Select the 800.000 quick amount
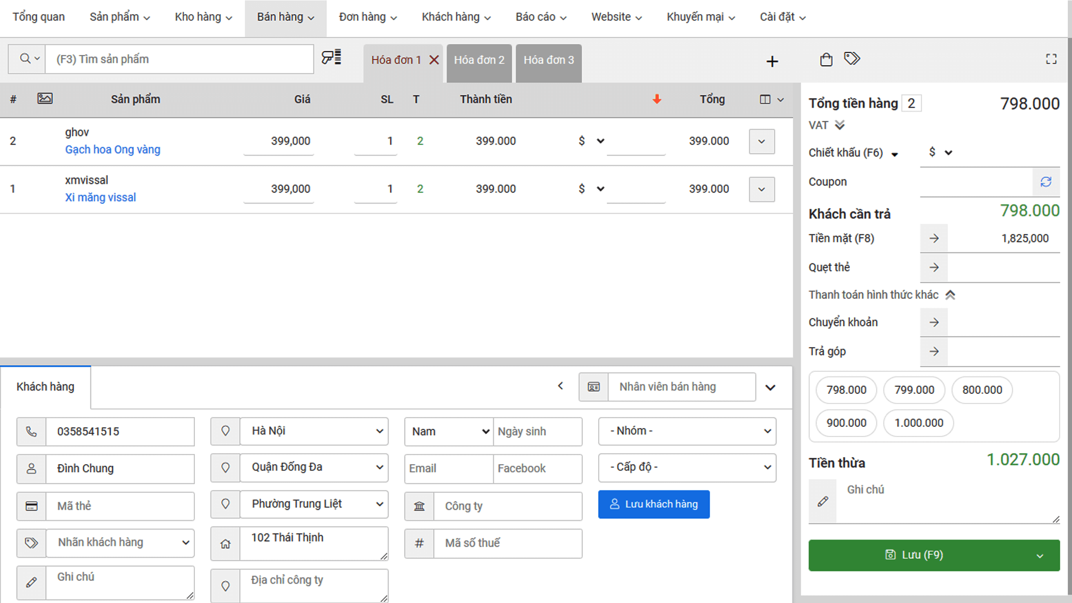 (x=982, y=390)
